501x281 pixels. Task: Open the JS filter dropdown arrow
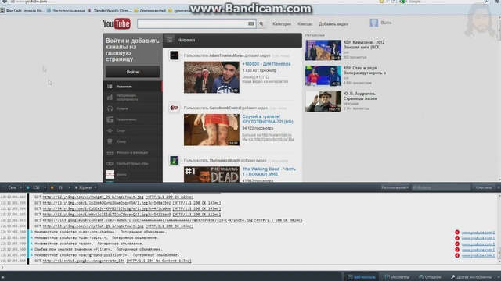tap(69, 187)
